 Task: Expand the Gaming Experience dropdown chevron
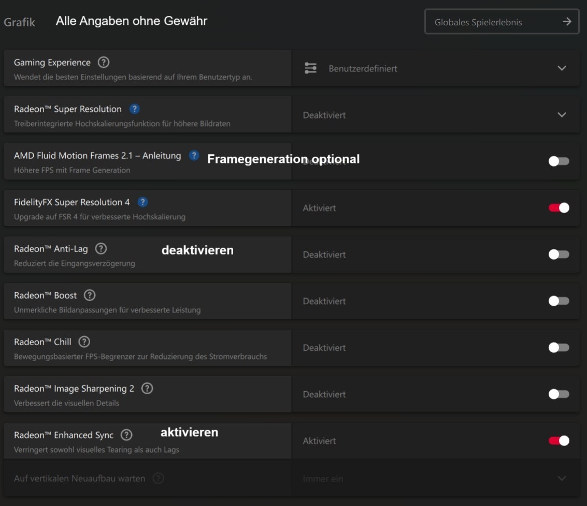click(x=562, y=68)
